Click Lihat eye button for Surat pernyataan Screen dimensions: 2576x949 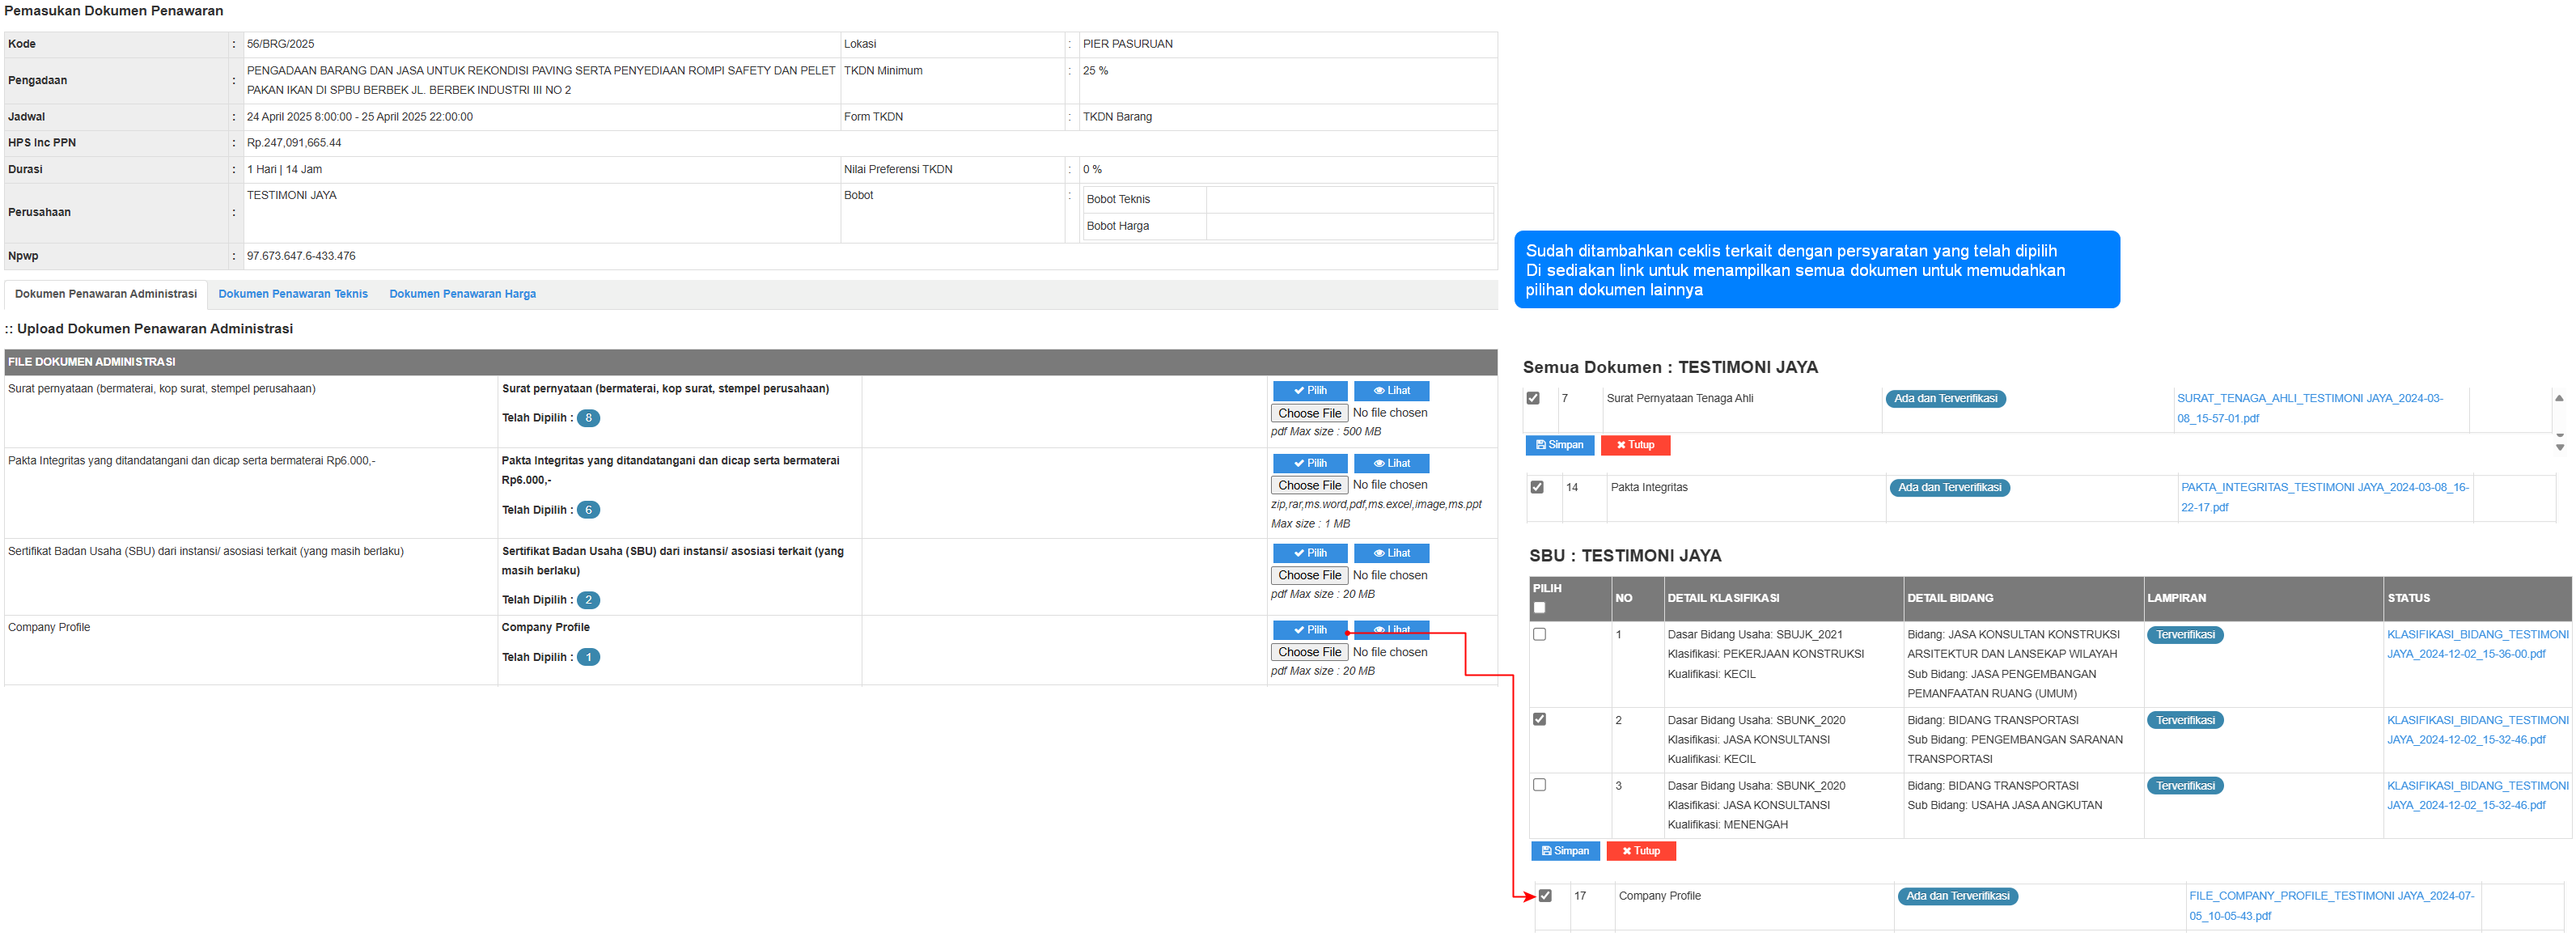pos(1391,391)
